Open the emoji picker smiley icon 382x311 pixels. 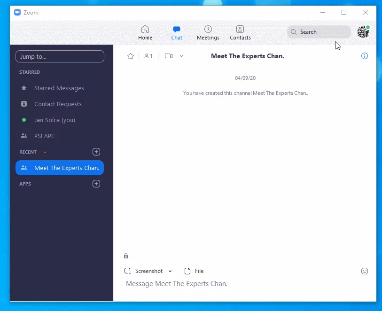tap(364, 271)
